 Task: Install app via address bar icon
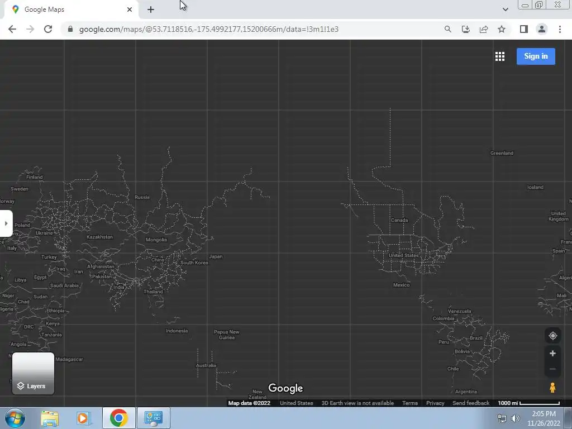coord(465,29)
